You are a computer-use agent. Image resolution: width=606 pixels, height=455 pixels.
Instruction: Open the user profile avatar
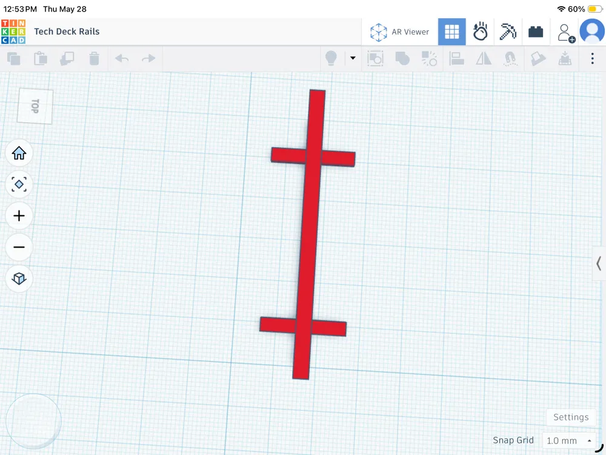pos(591,31)
